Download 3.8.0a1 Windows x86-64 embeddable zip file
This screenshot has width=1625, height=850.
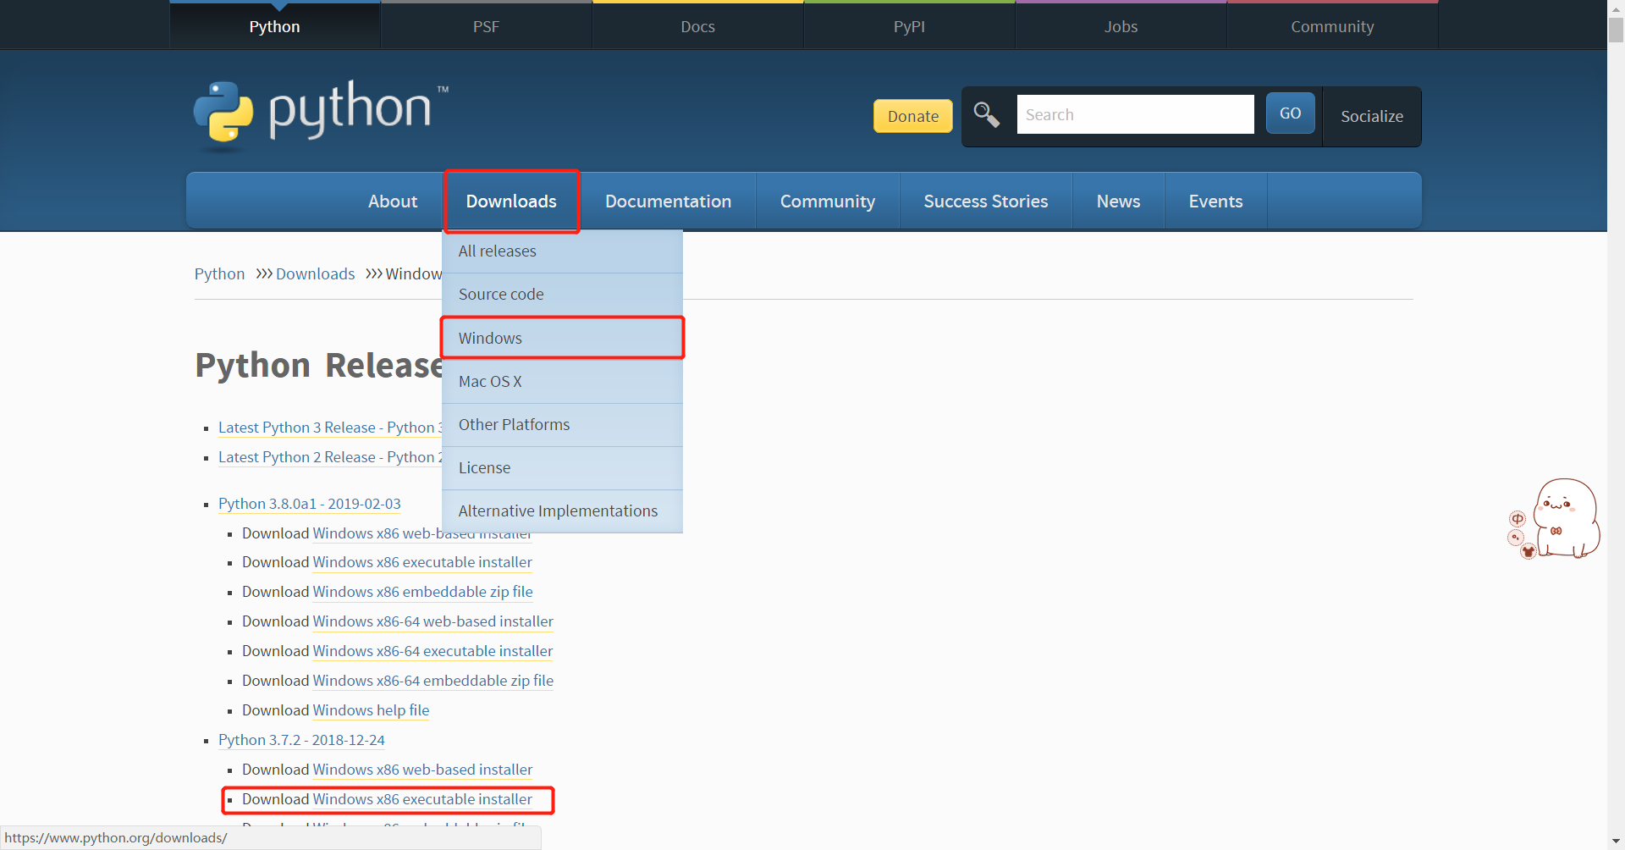[432, 681]
